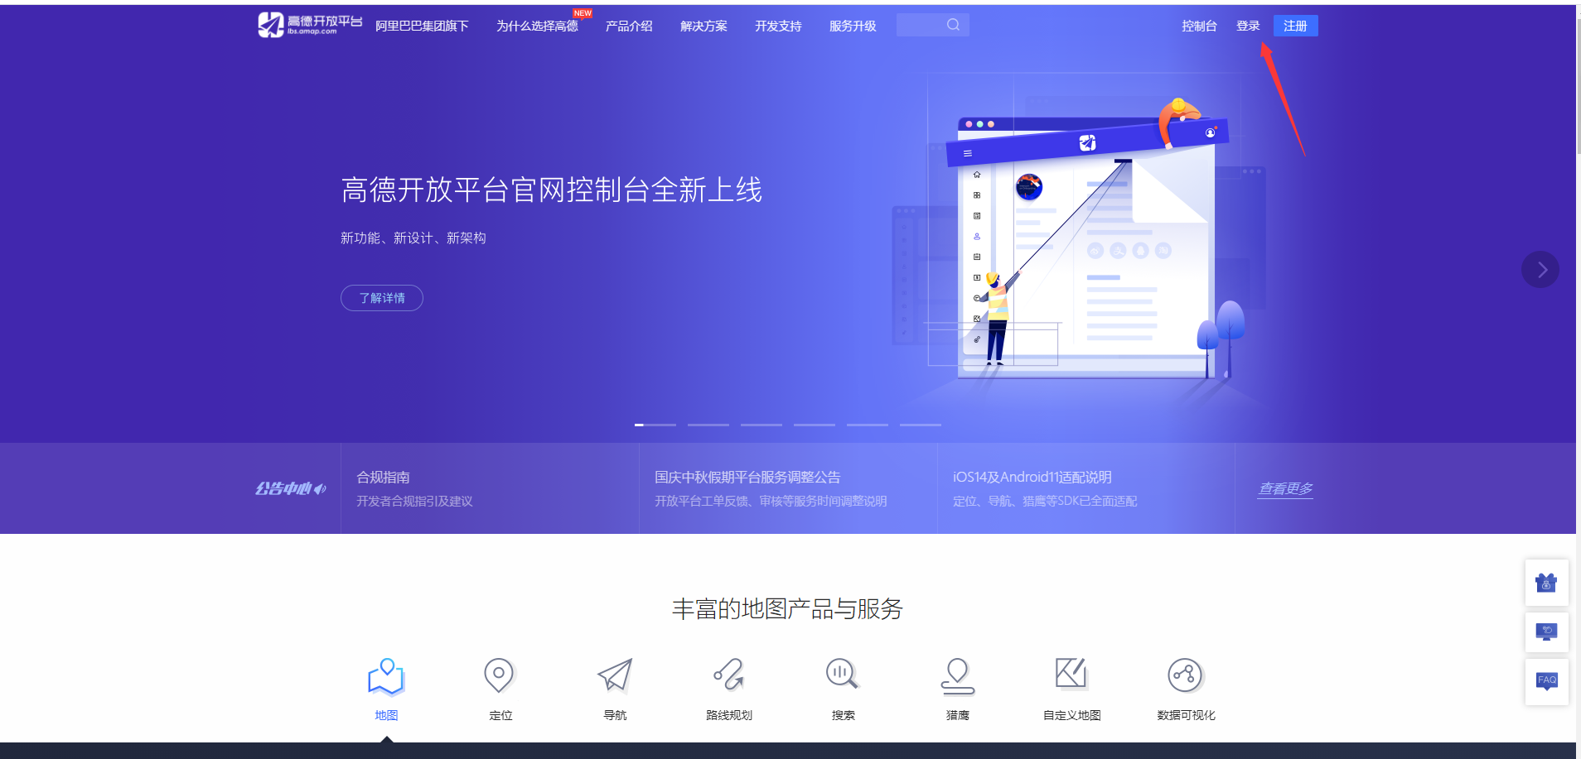Select the second carousel indicator dot
Screen dimensions: 1581x759
click(x=708, y=424)
